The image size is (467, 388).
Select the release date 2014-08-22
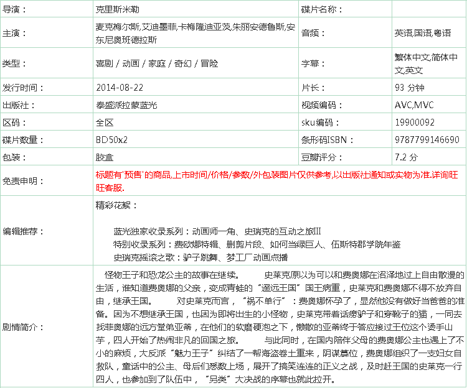pyautogui.click(x=120, y=88)
